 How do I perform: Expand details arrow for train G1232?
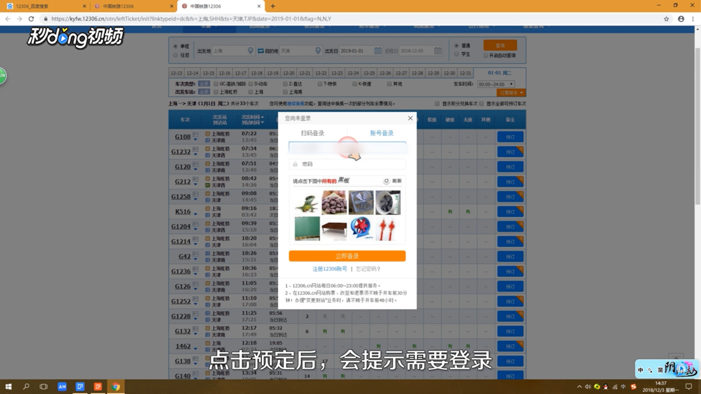[x=196, y=155]
